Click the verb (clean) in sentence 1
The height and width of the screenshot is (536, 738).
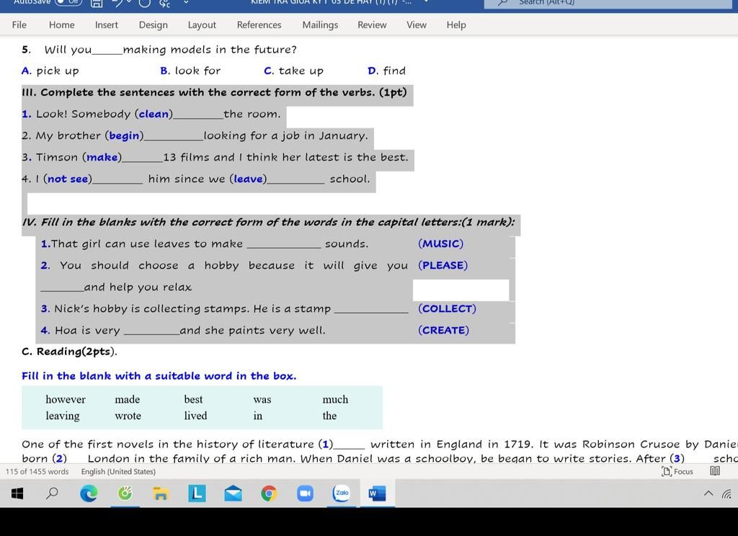point(154,114)
